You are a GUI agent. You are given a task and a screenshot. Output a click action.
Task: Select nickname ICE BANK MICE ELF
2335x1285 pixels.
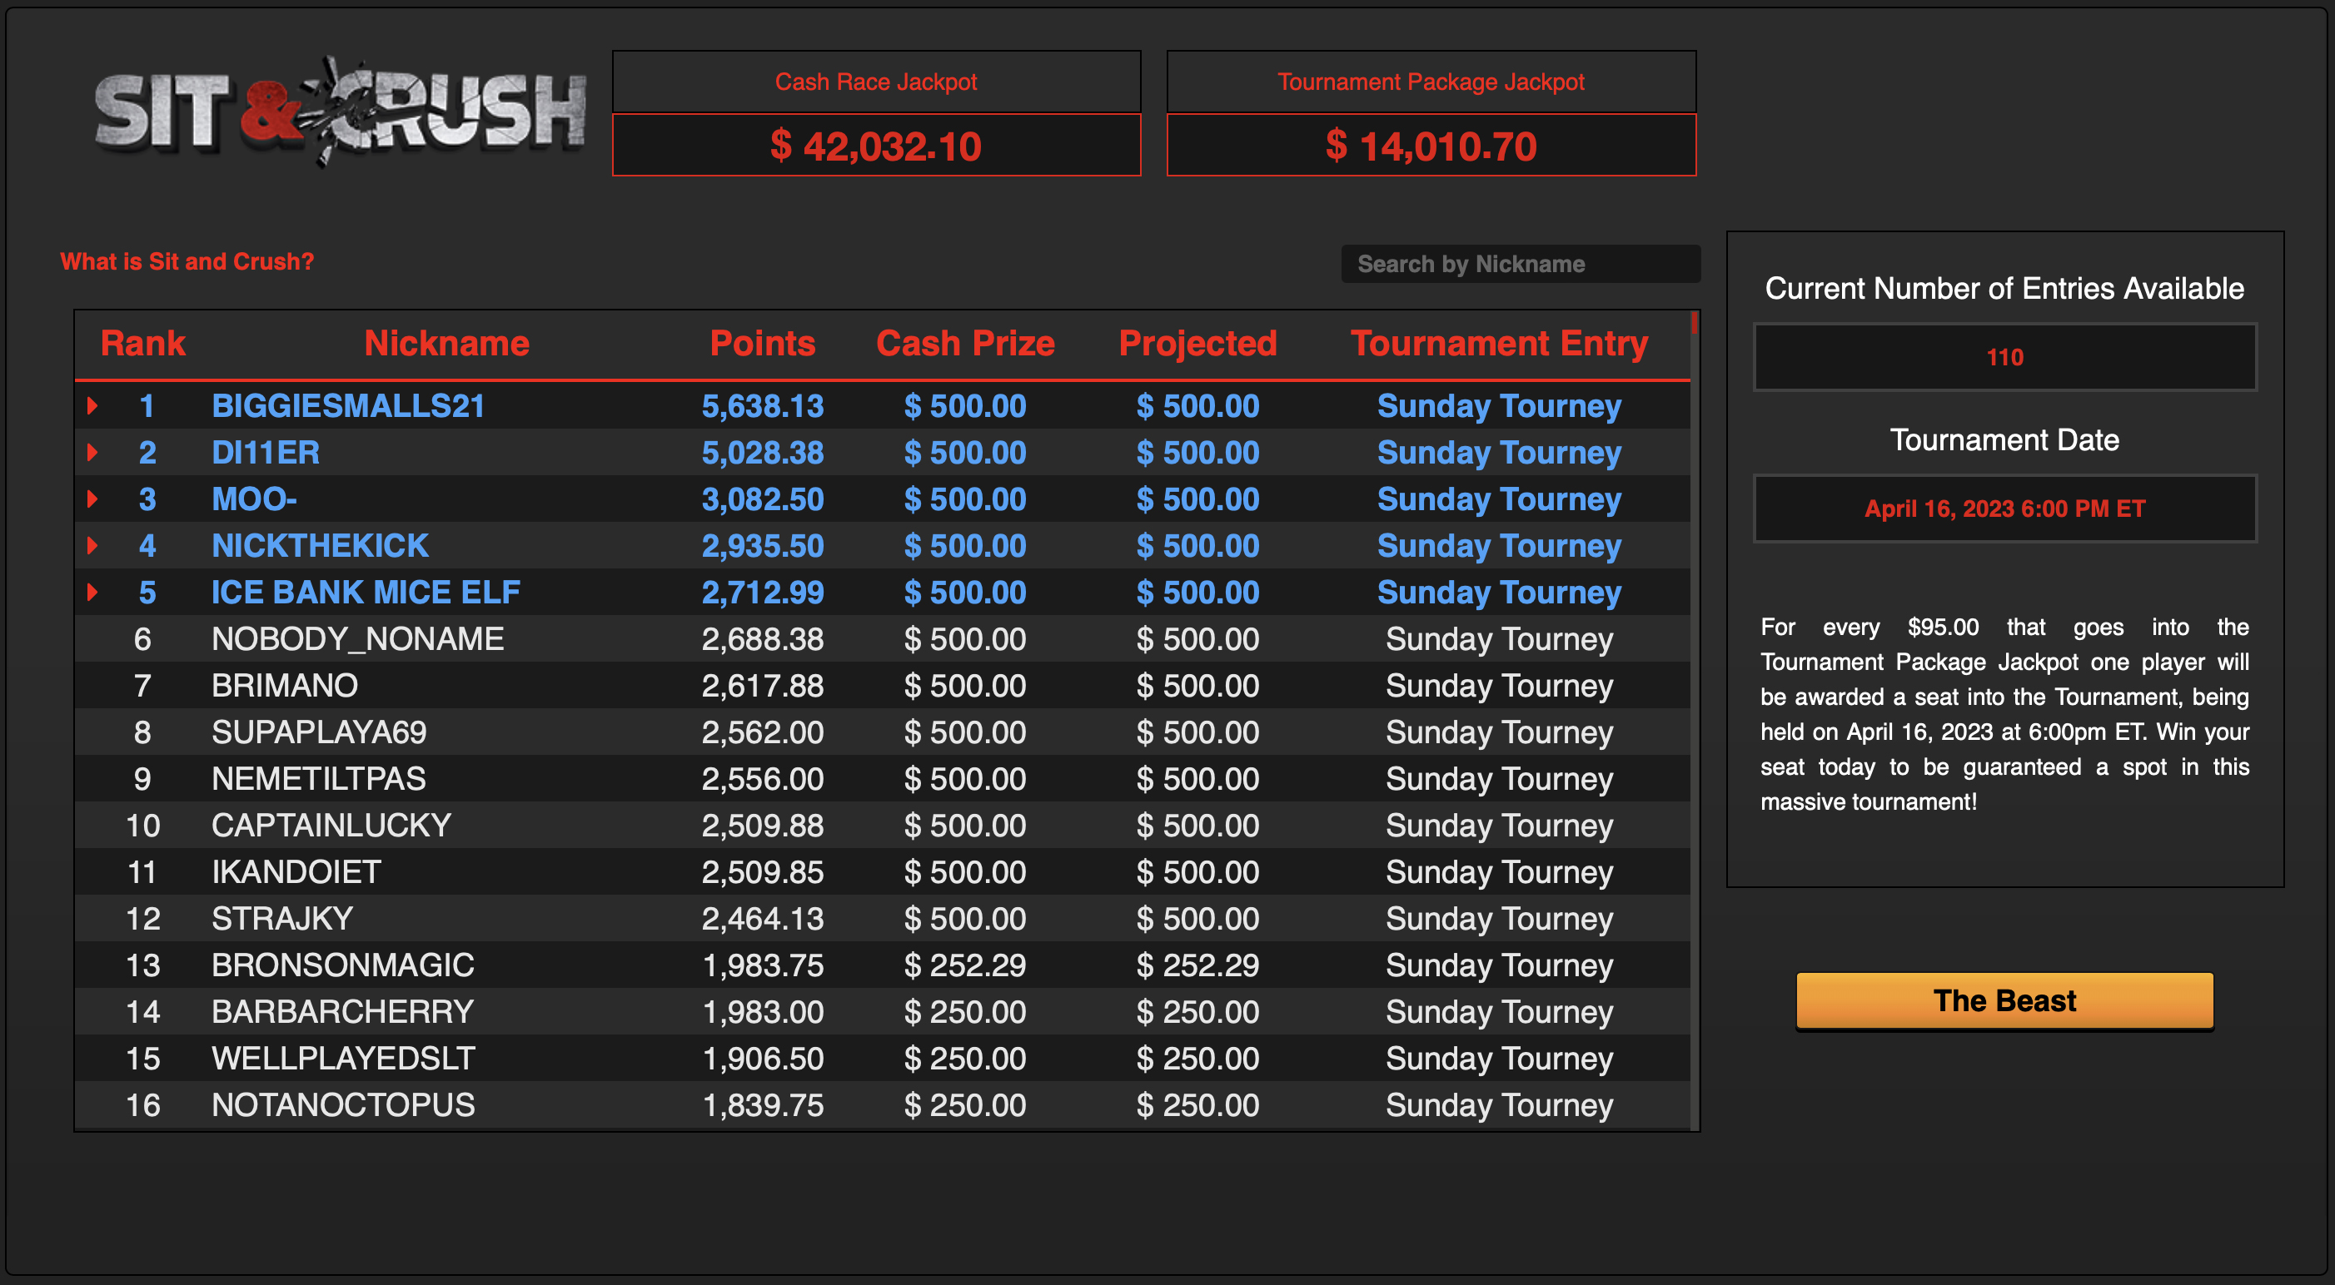coord(366,593)
